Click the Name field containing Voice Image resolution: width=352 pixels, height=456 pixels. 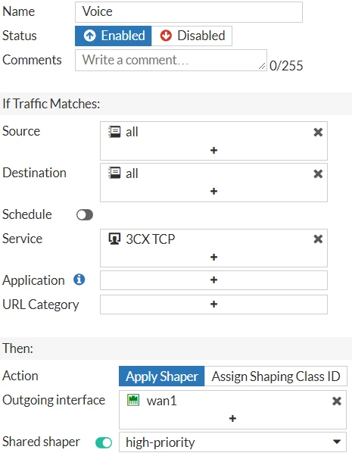tap(188, 12)
